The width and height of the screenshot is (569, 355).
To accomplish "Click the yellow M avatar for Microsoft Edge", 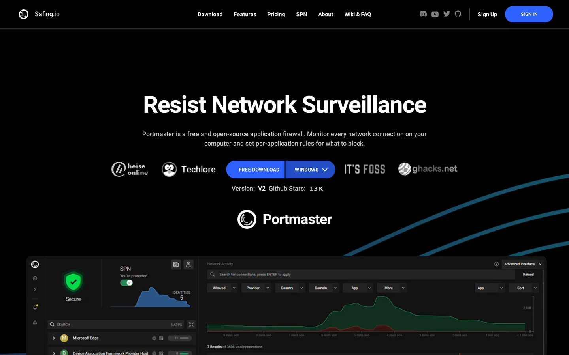I will click(x=64, y=338).
